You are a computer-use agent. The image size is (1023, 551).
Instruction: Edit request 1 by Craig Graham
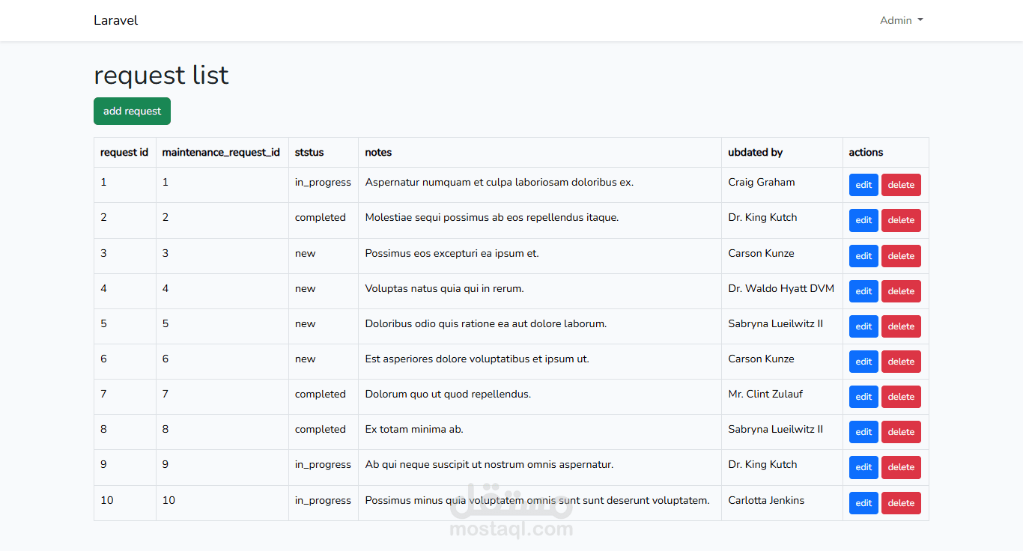pos(863,185)
